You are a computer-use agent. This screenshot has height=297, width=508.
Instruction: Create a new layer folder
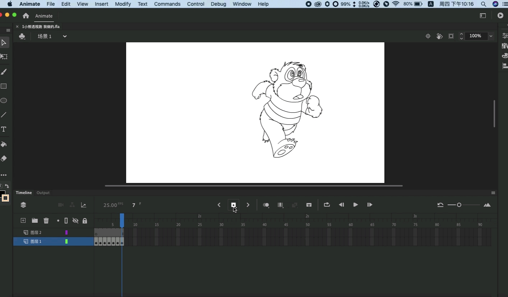35,221
